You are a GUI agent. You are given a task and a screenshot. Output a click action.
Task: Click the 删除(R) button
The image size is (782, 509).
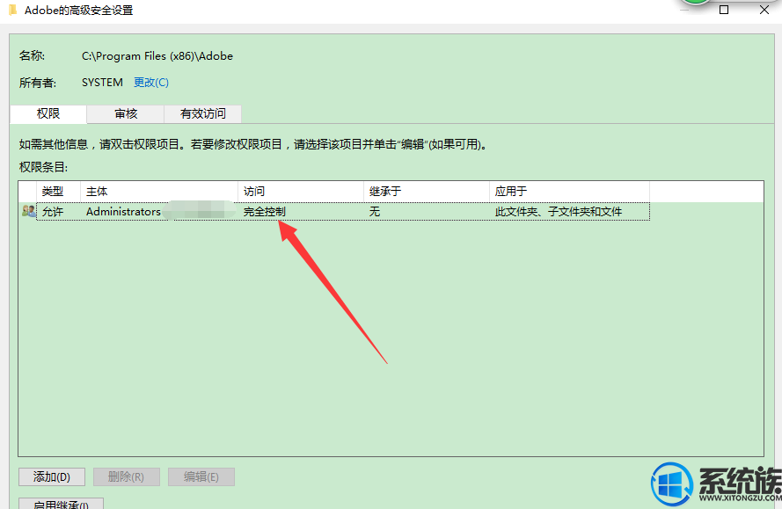(126, 477)
